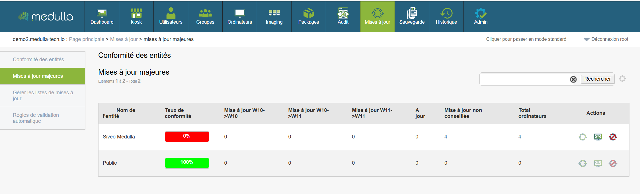Open the Admin gear icon
Image resolution: width=640 pixels, height=194 pixels.
click(x=481, y=13)
